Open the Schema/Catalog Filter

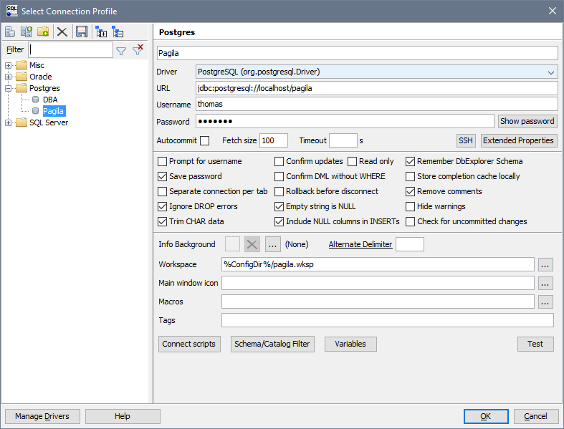pos(272,344)
